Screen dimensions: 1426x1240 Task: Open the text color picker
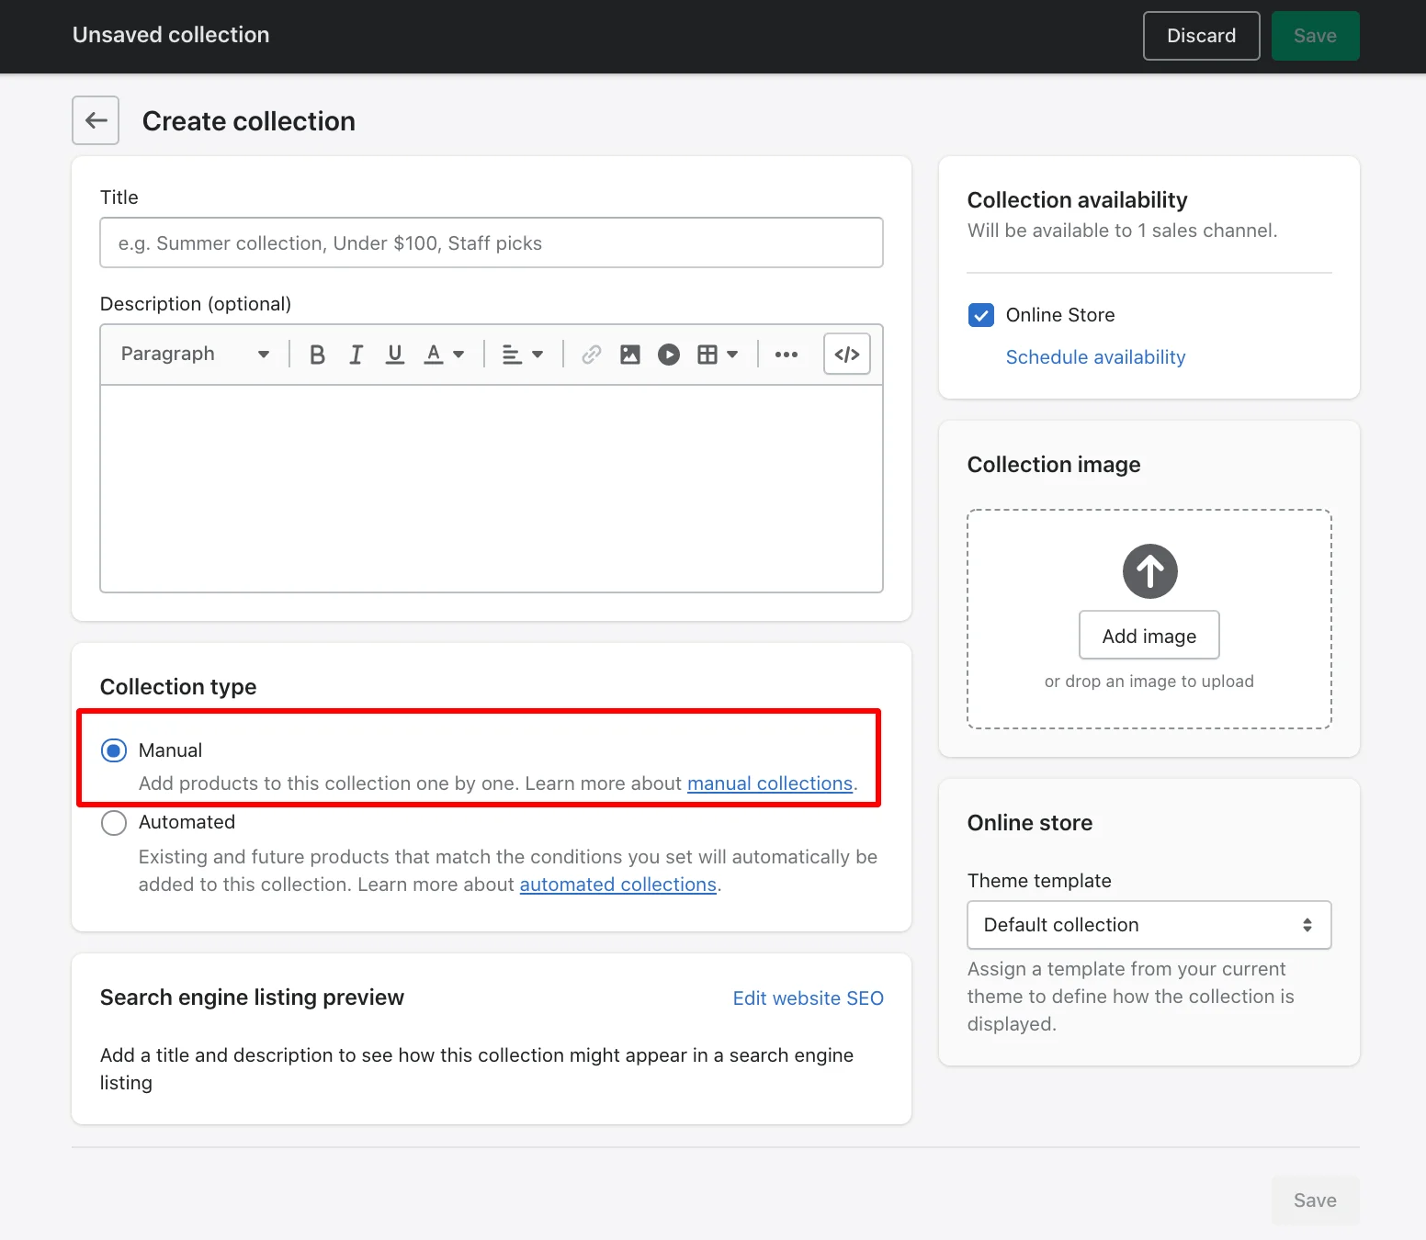pos(444,355)
